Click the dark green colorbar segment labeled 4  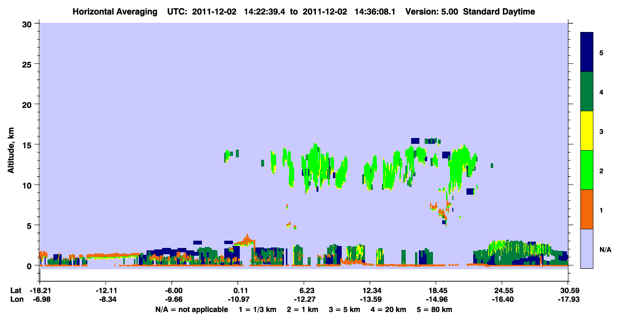[x=587, y=92]
